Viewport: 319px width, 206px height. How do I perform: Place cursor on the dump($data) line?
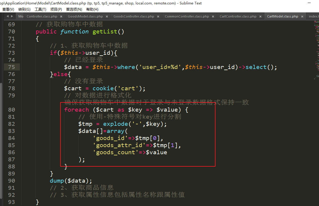(x=71, y=181)
